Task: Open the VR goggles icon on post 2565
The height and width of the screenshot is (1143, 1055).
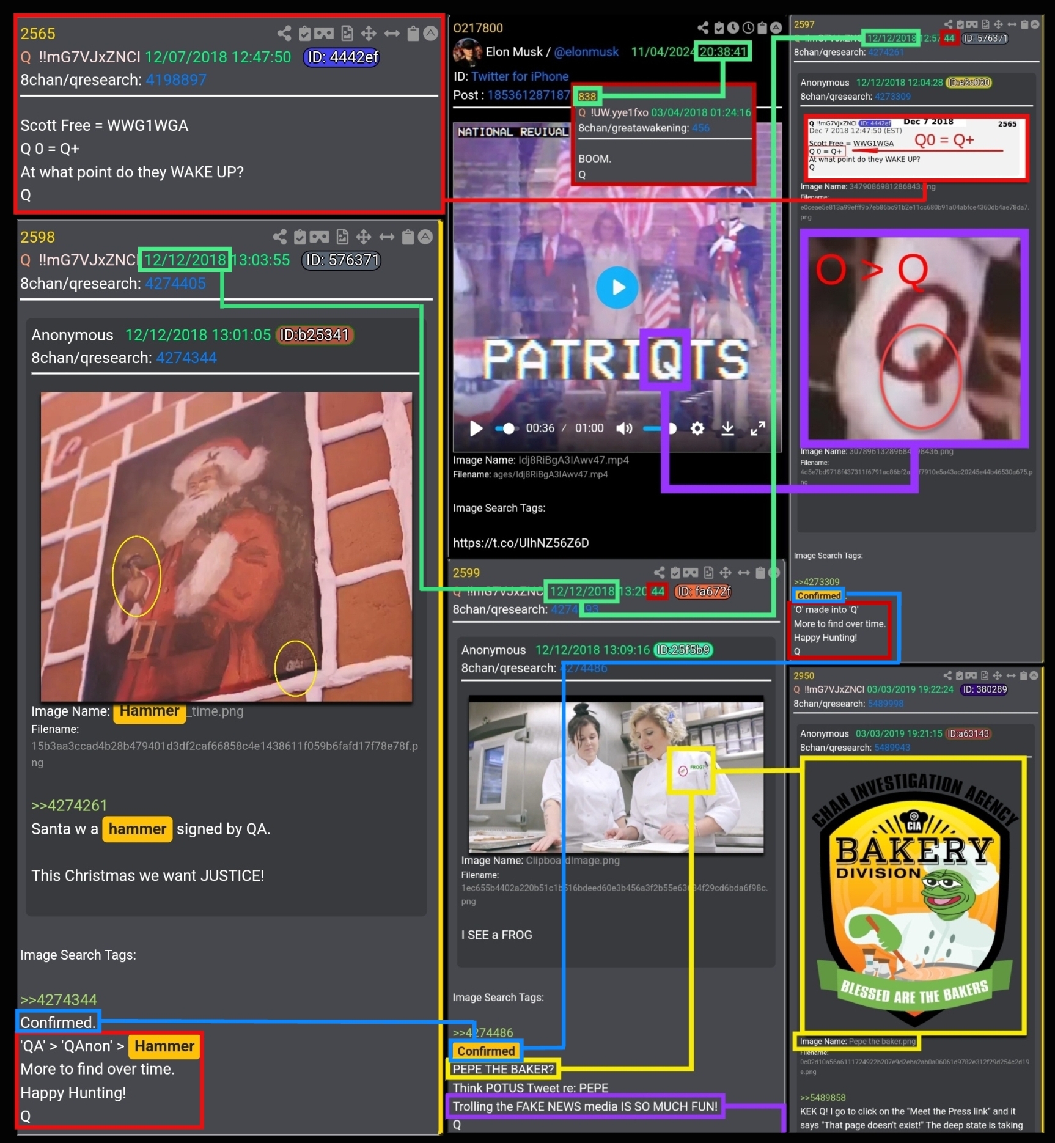Action: click(x=324, y=34)
